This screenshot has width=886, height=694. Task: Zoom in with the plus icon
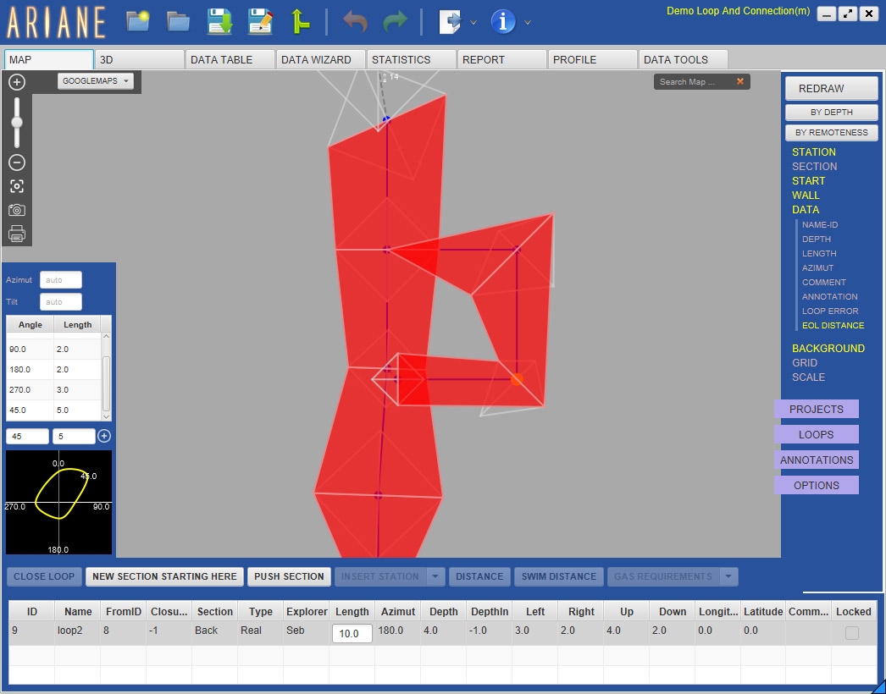[16, 82]
